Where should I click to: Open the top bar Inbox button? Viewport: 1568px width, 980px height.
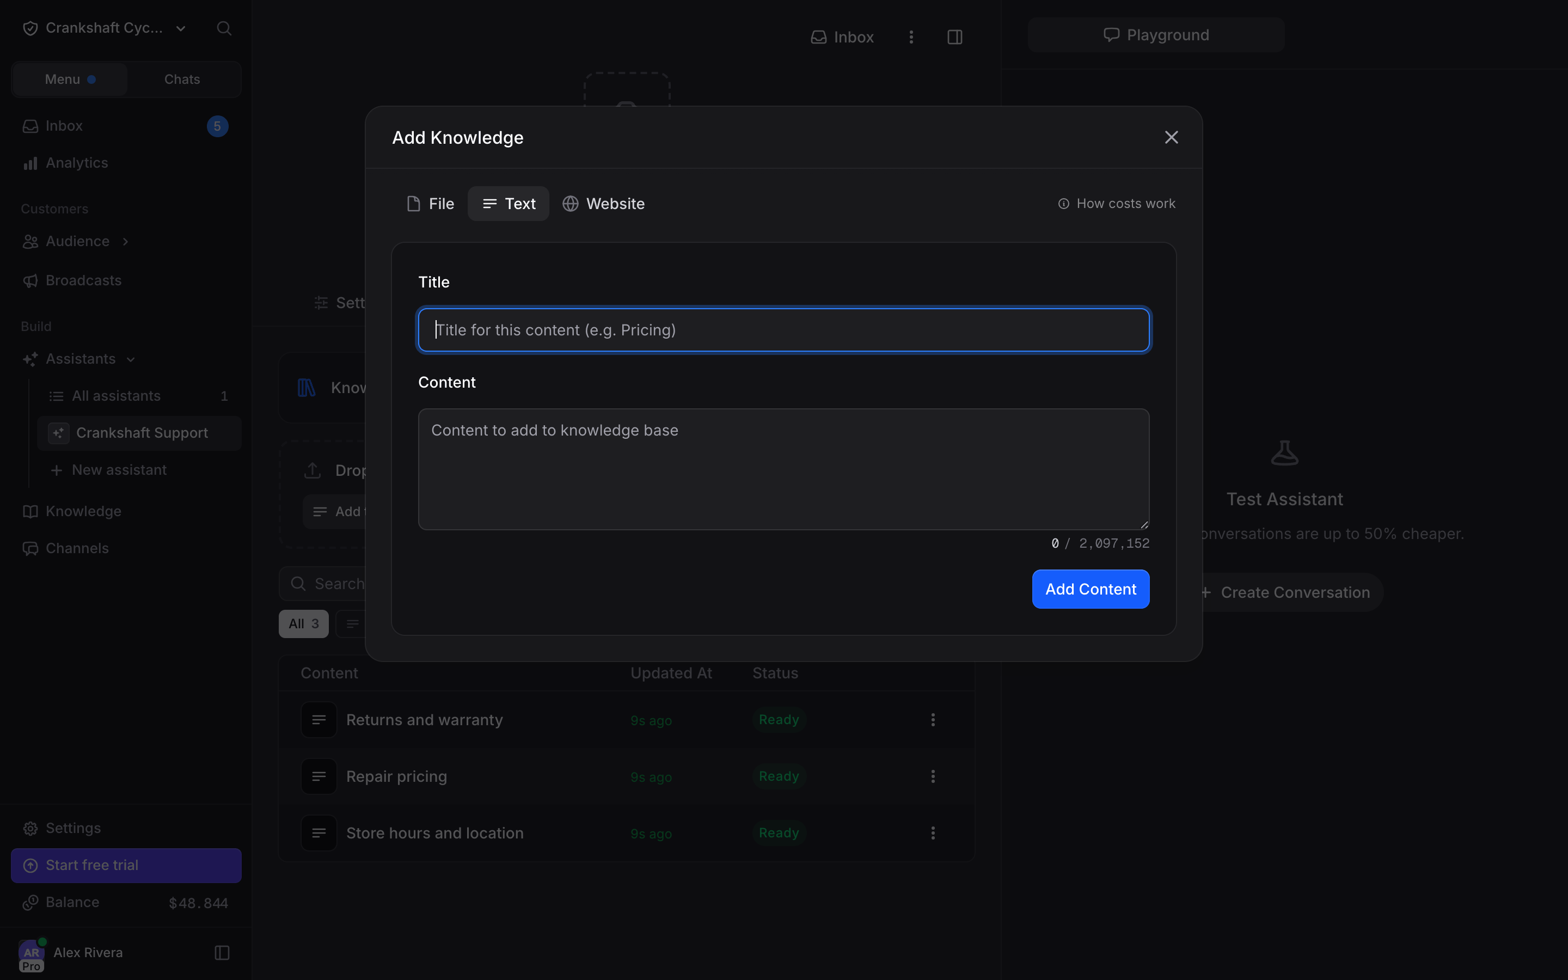(842, 37)
